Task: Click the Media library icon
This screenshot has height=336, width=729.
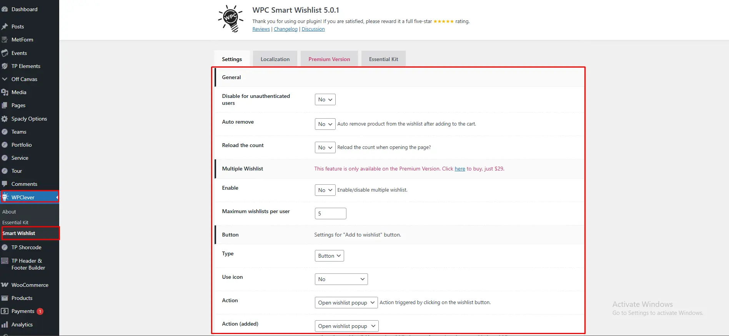Action: [x=5, y=92]
